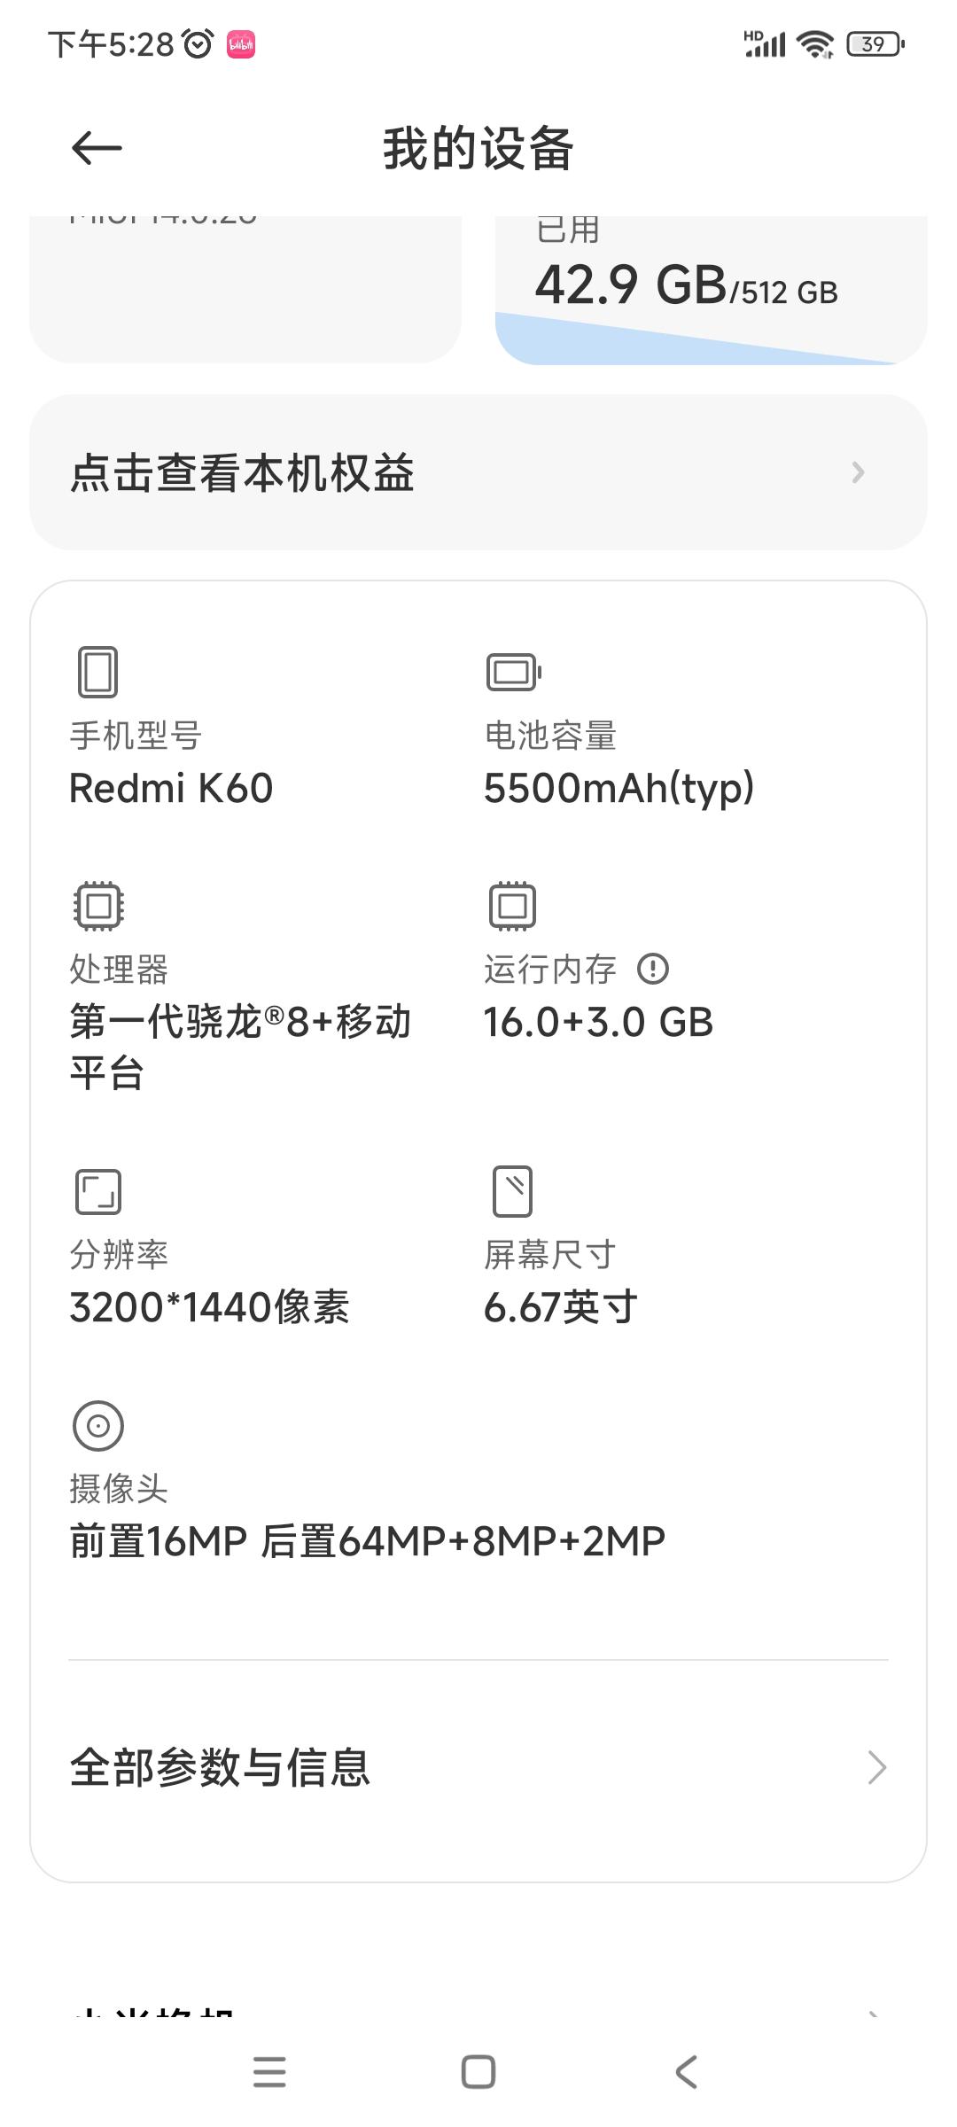Tap the resolution icon
The image size is (957, 2127).
pyautogui.click(x=97, y=1191)
